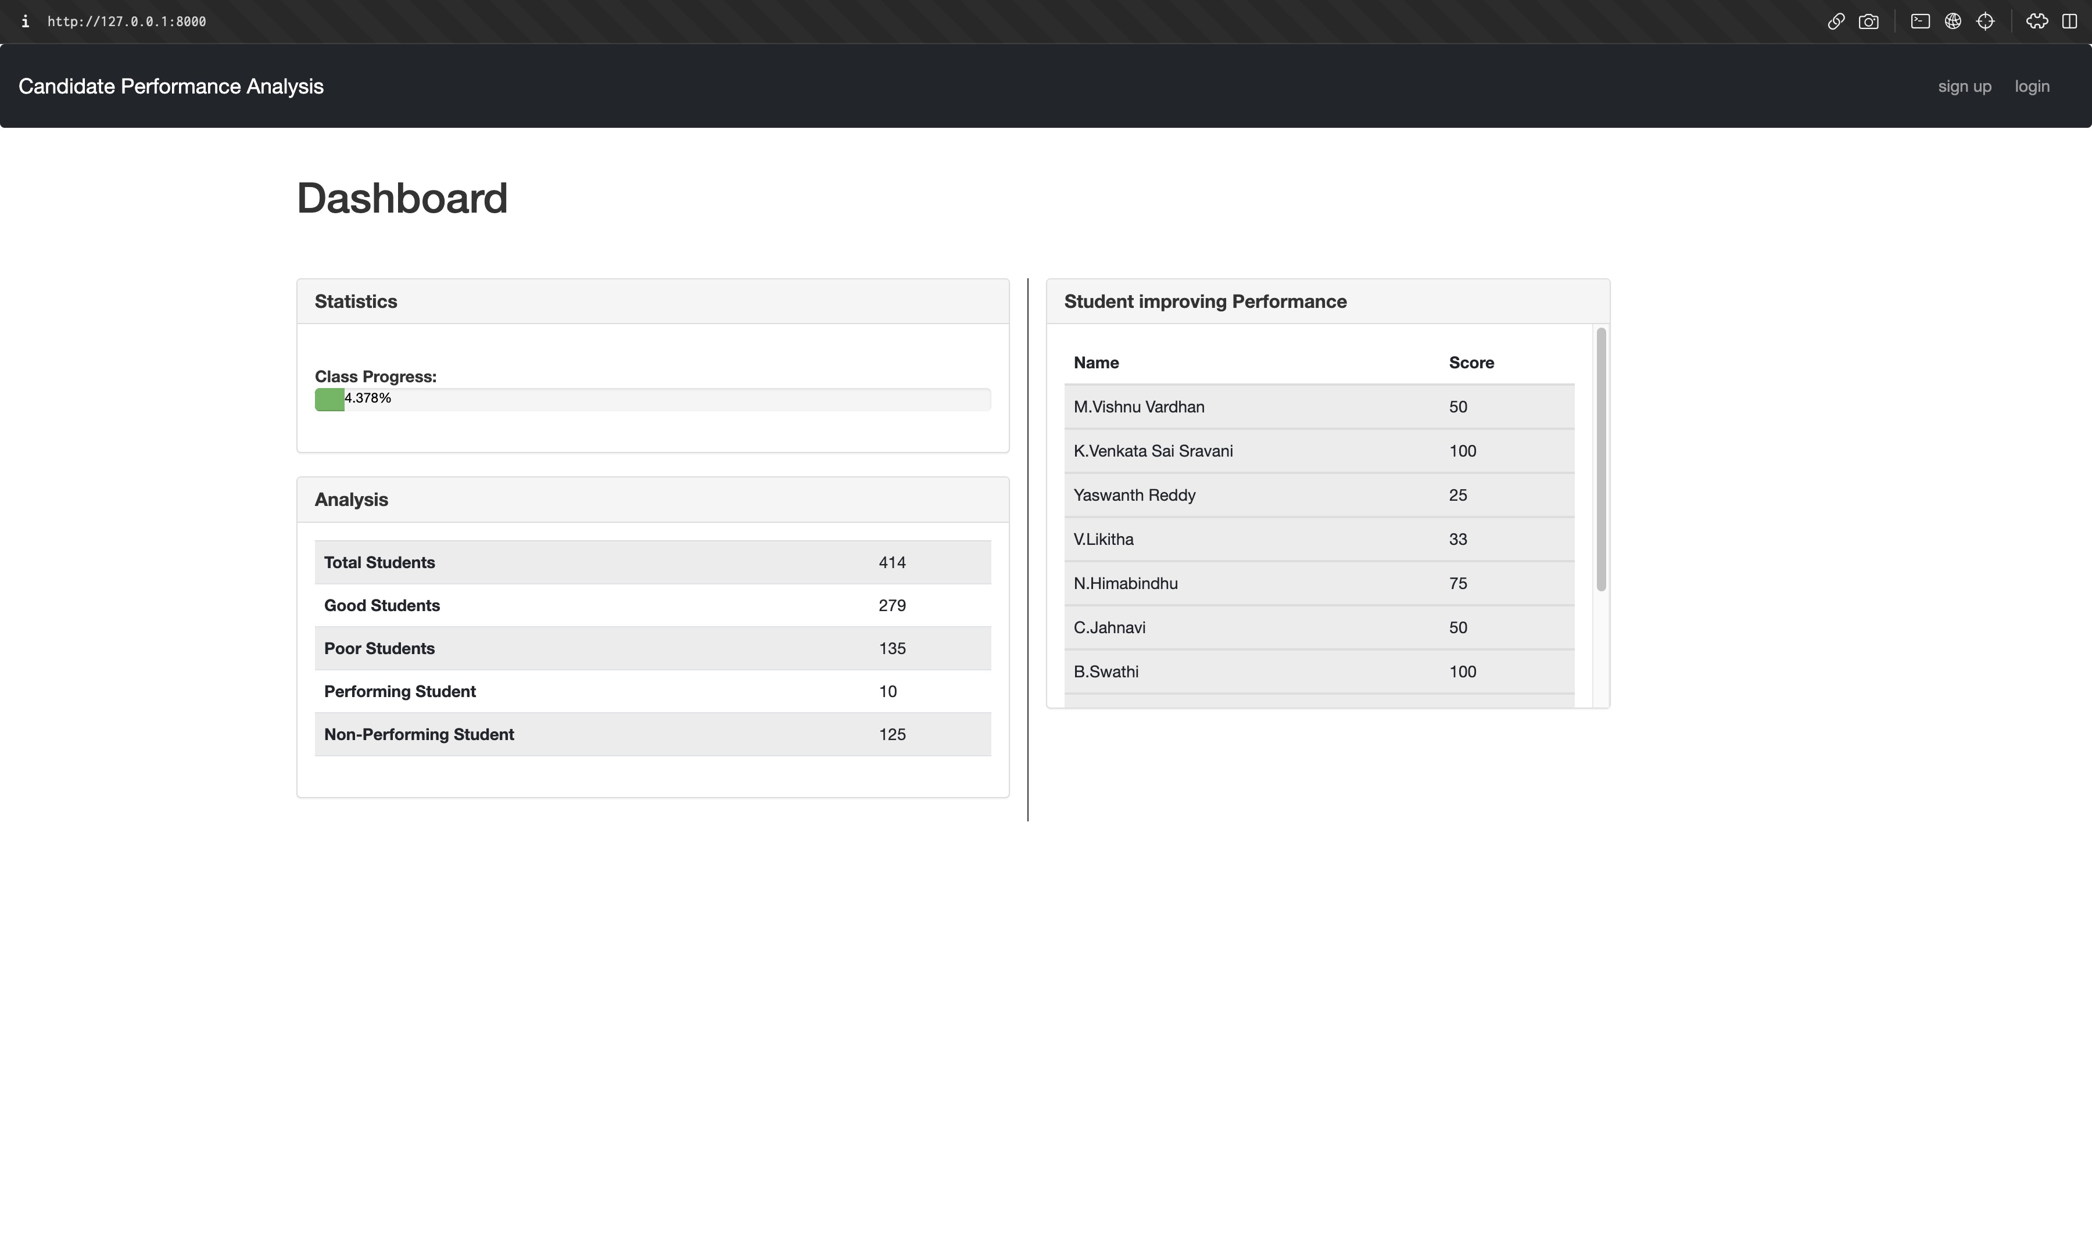Screen dimensions: 2092x1235
Task: Click the site info icon beside the URL
Action: click(25, 21)
